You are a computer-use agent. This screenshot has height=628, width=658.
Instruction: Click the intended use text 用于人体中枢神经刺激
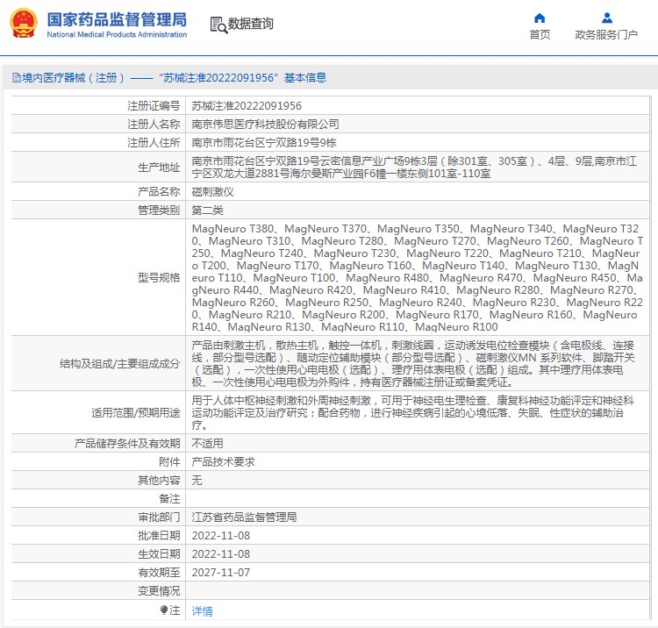tap(413, 413)
